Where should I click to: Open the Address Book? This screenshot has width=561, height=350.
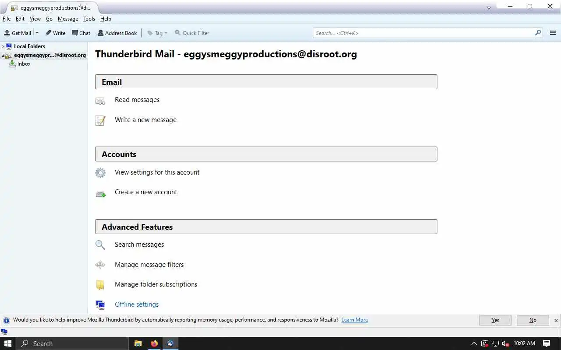(x=117, y=33)
